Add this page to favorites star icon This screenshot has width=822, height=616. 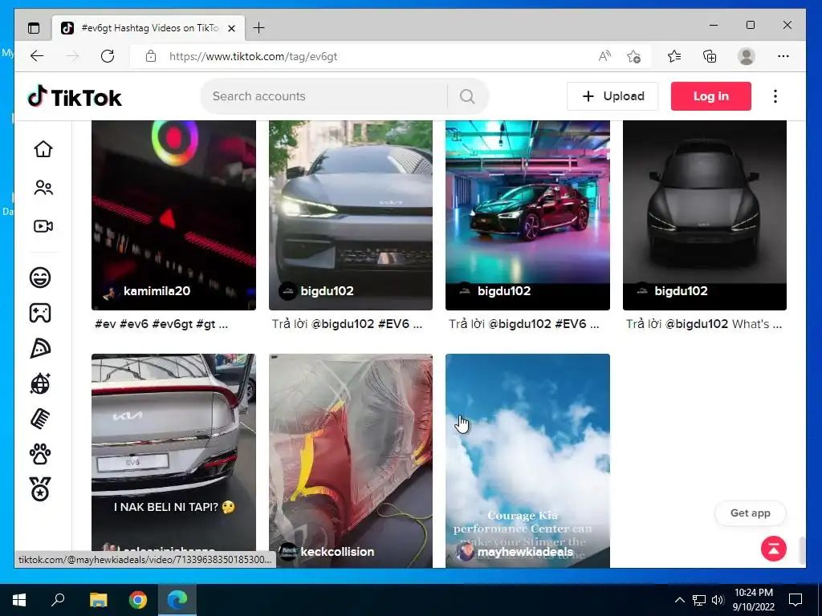(x=634, y=56)
